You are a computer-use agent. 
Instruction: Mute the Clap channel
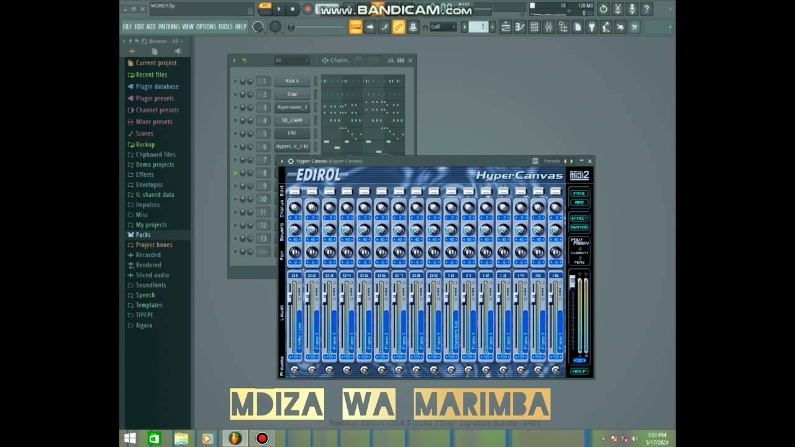pyautogui.click(x=235, y=94)
